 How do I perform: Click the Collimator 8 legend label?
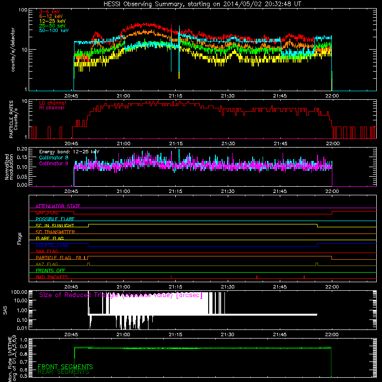click(53, 158)
